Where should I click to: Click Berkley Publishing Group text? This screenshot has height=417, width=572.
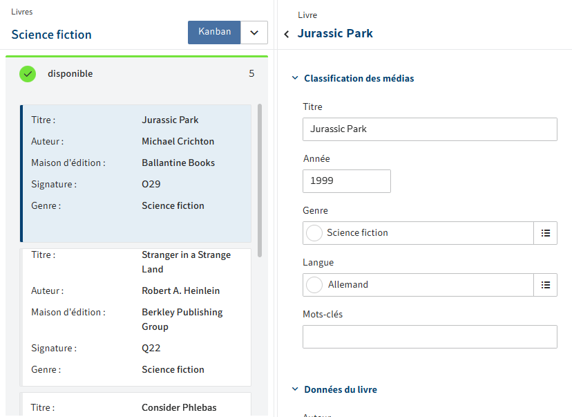coord(182,319)
